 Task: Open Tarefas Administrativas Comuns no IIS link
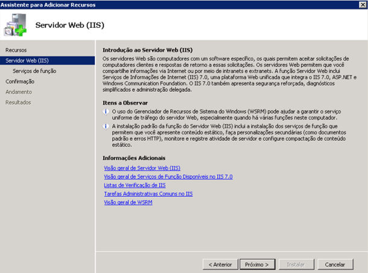(x=148, y=194)
